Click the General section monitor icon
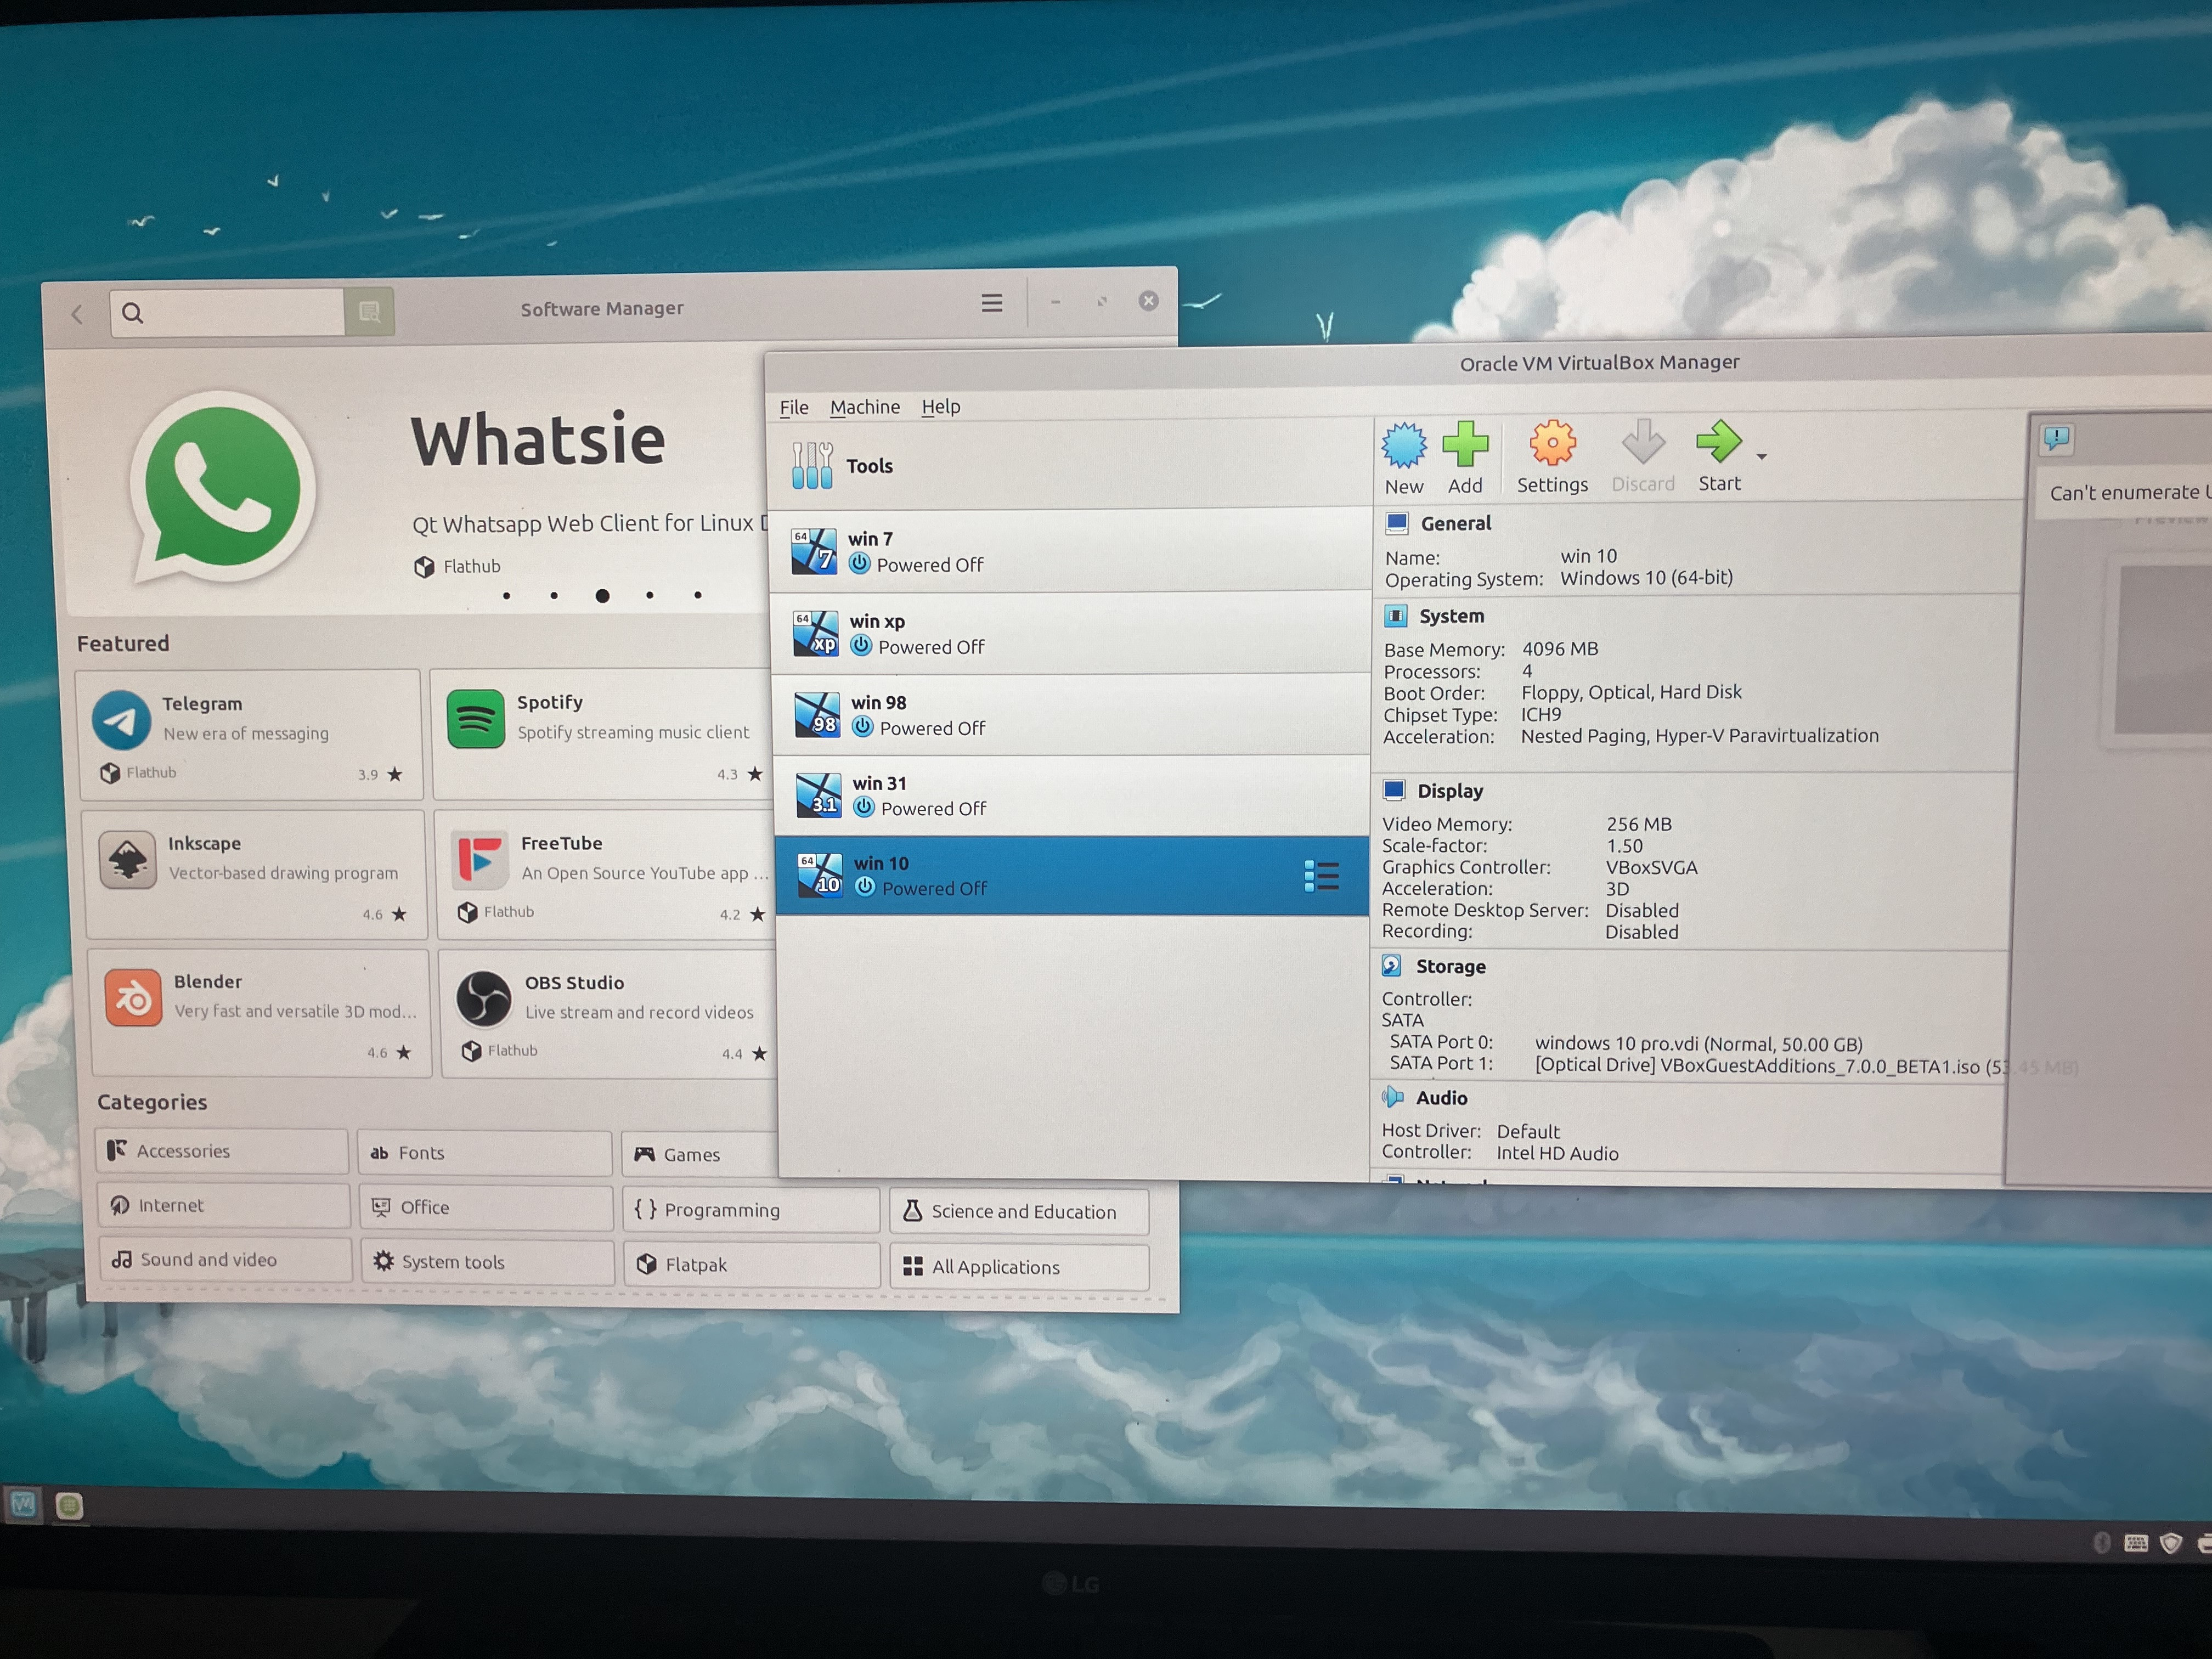Image resolution: width=2212 pixels, height=1659 pixels. [1397, 523]
